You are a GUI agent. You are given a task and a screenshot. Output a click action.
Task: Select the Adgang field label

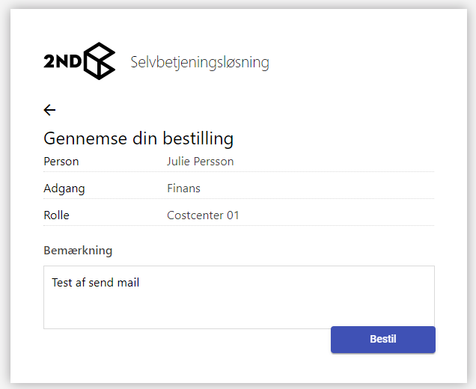click(64, 189)
